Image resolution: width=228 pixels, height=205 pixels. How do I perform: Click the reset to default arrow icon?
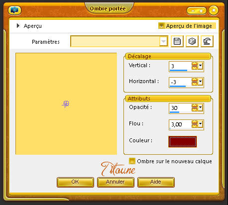tap(207, 41)
